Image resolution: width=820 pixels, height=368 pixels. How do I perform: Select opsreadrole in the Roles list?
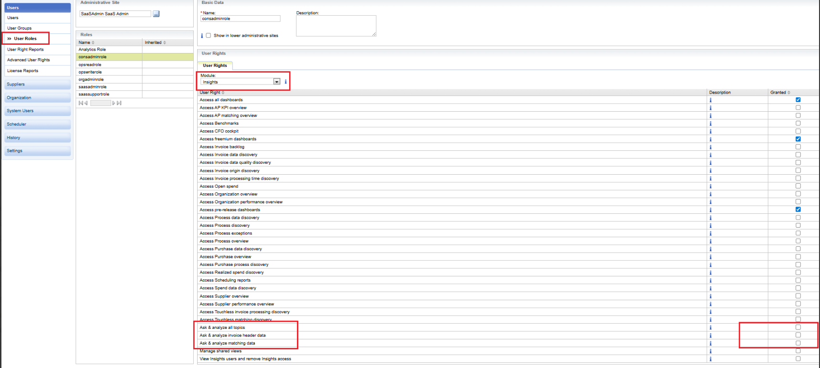(90, 64)
